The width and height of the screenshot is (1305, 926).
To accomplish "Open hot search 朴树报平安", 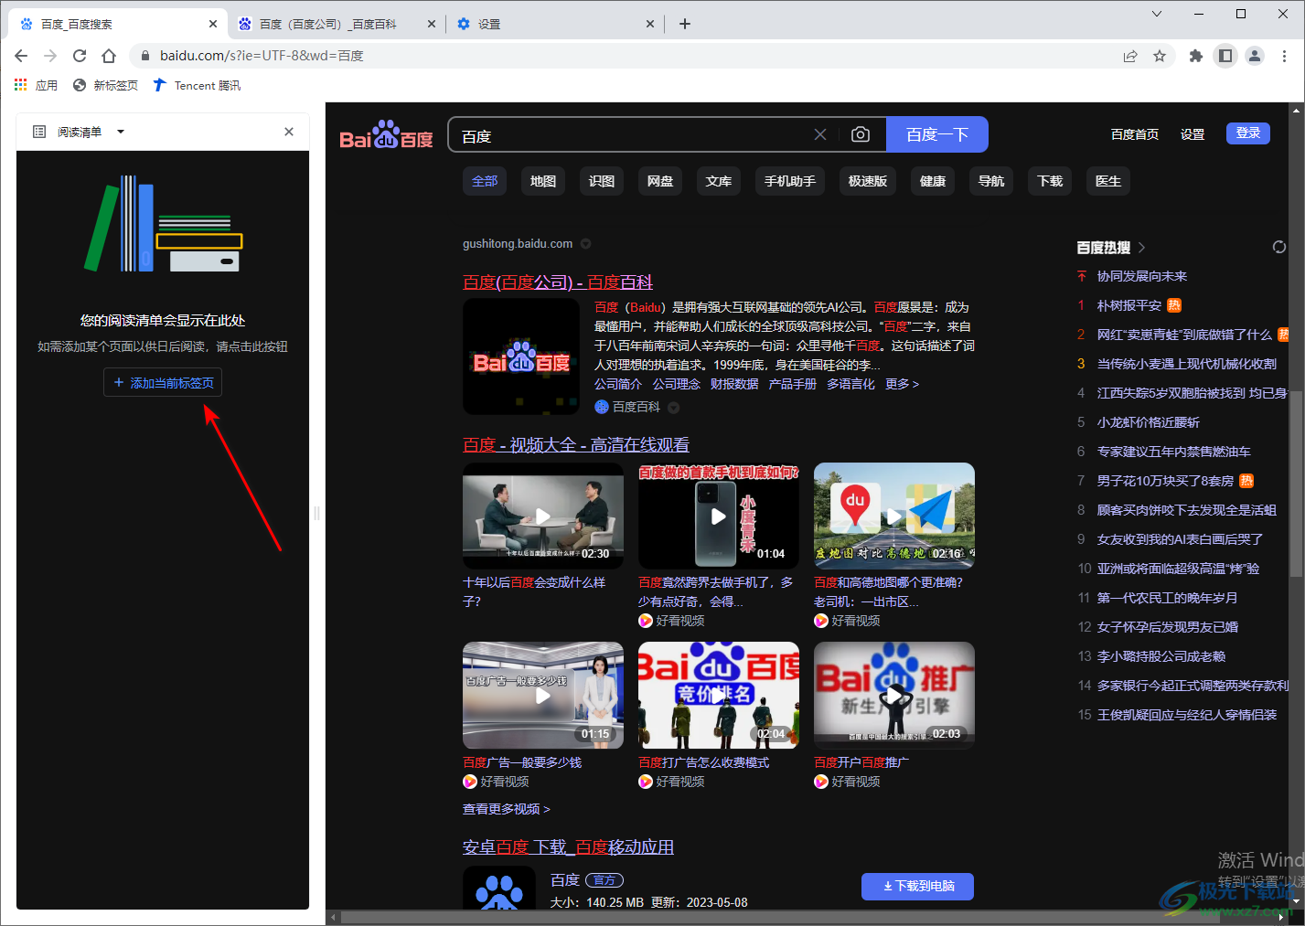I will [x=1129, y=305].
